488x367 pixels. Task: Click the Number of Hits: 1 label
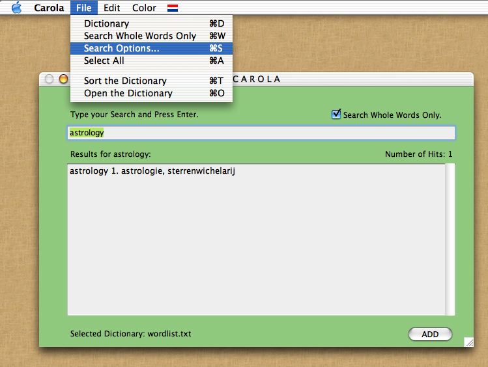click(x=418, y=154)
